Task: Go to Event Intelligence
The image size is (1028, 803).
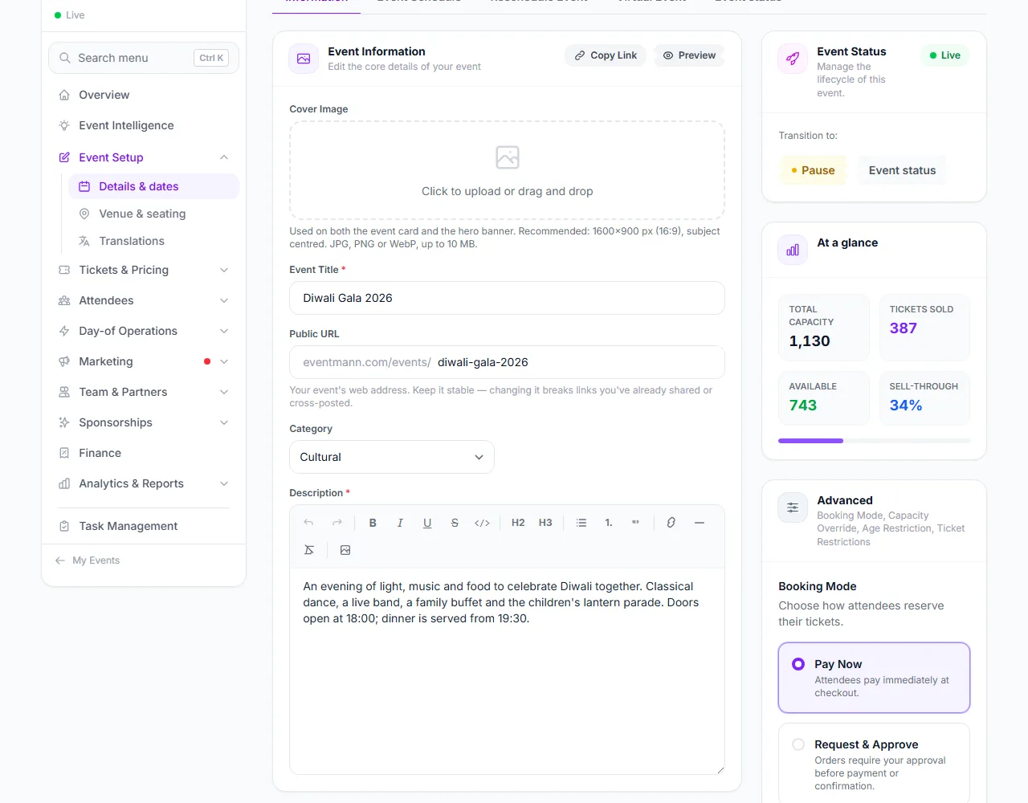Action: [x=144, y=125]
